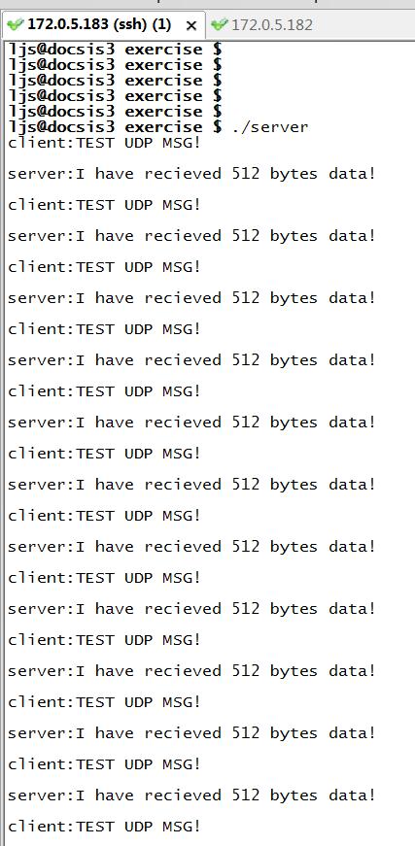Click the dollar sign before ./server
The image size is (415, 846).
(218, 127)
